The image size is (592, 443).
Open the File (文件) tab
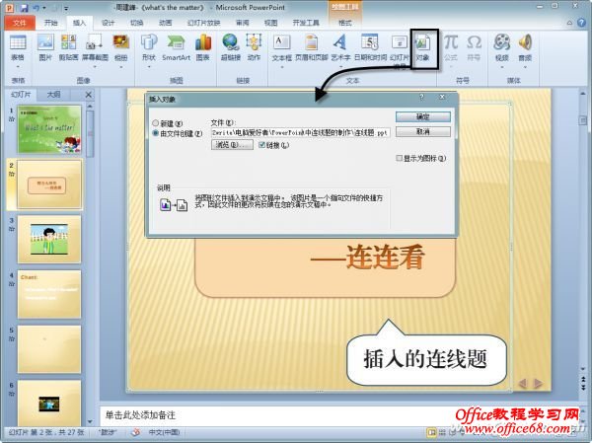tap(20, 23)
